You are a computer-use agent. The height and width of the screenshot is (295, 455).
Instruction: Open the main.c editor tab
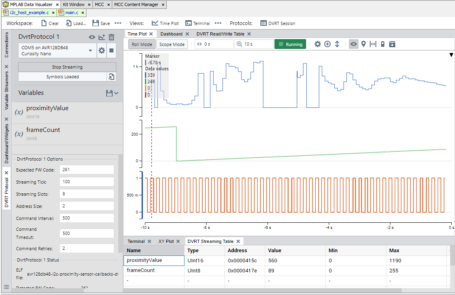click(72, 13)
